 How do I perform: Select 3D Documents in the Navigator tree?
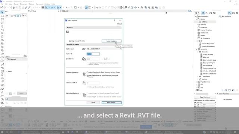[205, 38]
